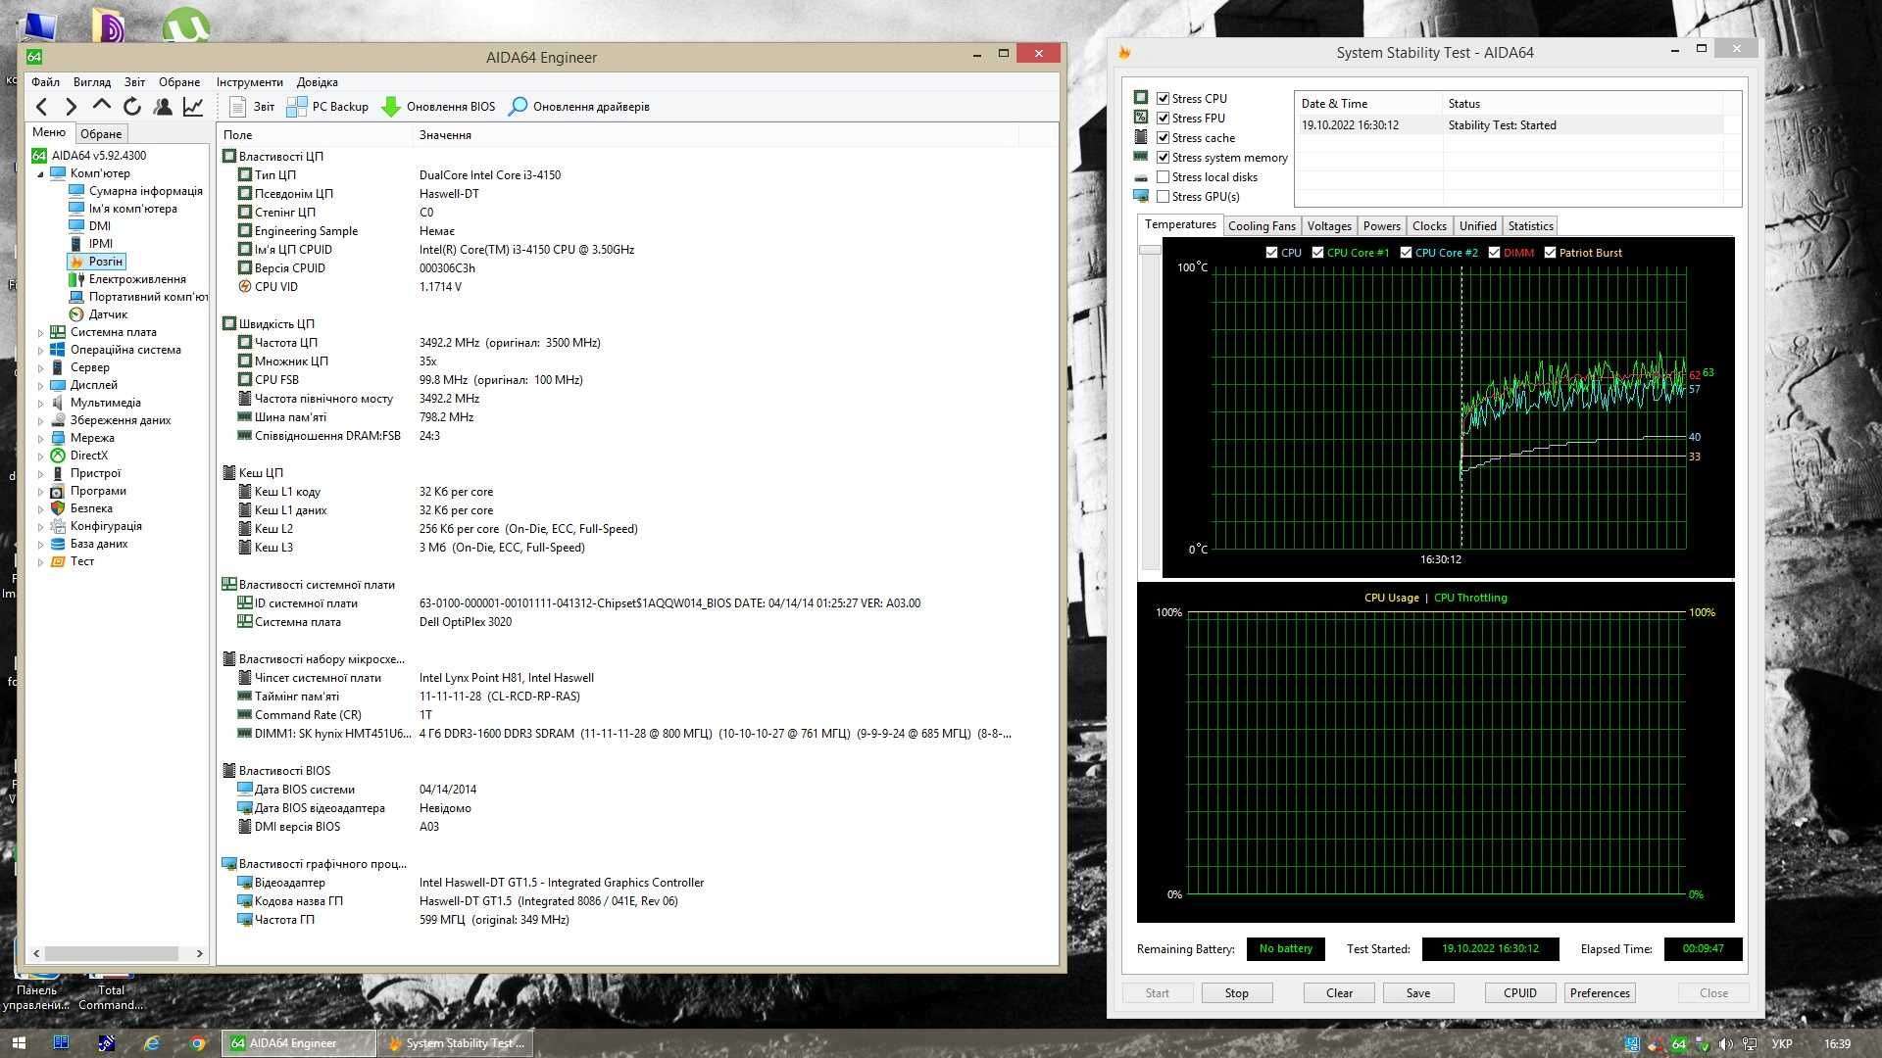Collapse the Комп'ютер tree node

pos(40,174)
